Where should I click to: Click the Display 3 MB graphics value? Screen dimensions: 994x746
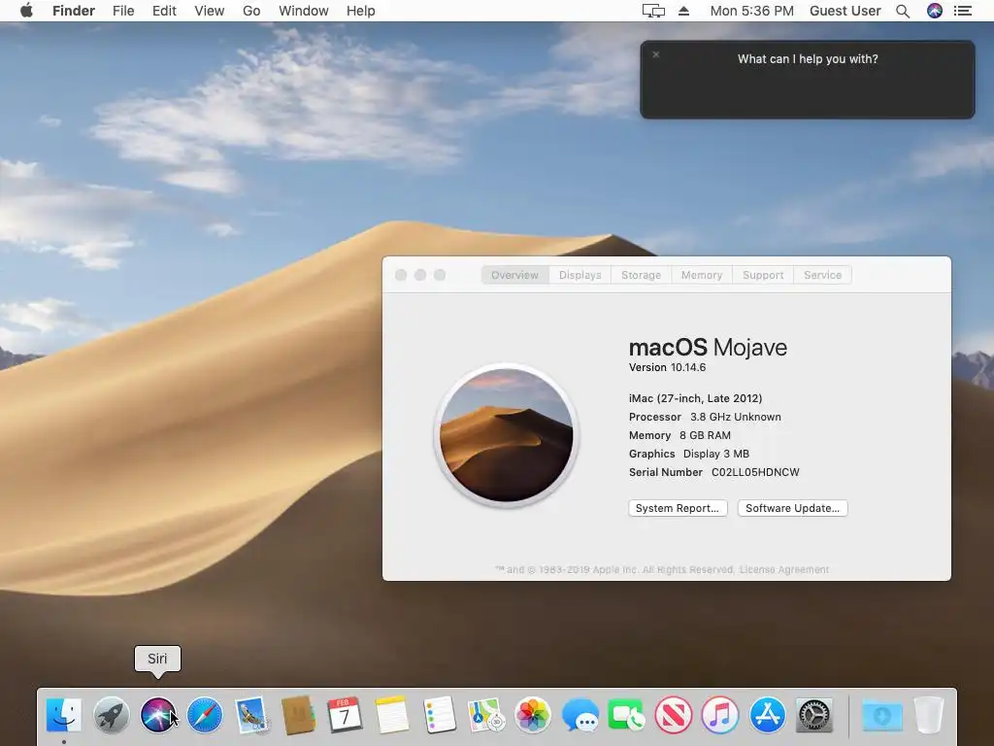point(716,454)
